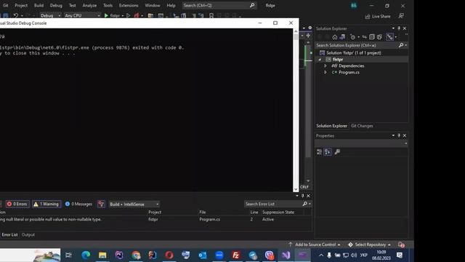Open the Debug configuration dropdown
This screenshot has height=262, width=465.
[x=50, y=15]
